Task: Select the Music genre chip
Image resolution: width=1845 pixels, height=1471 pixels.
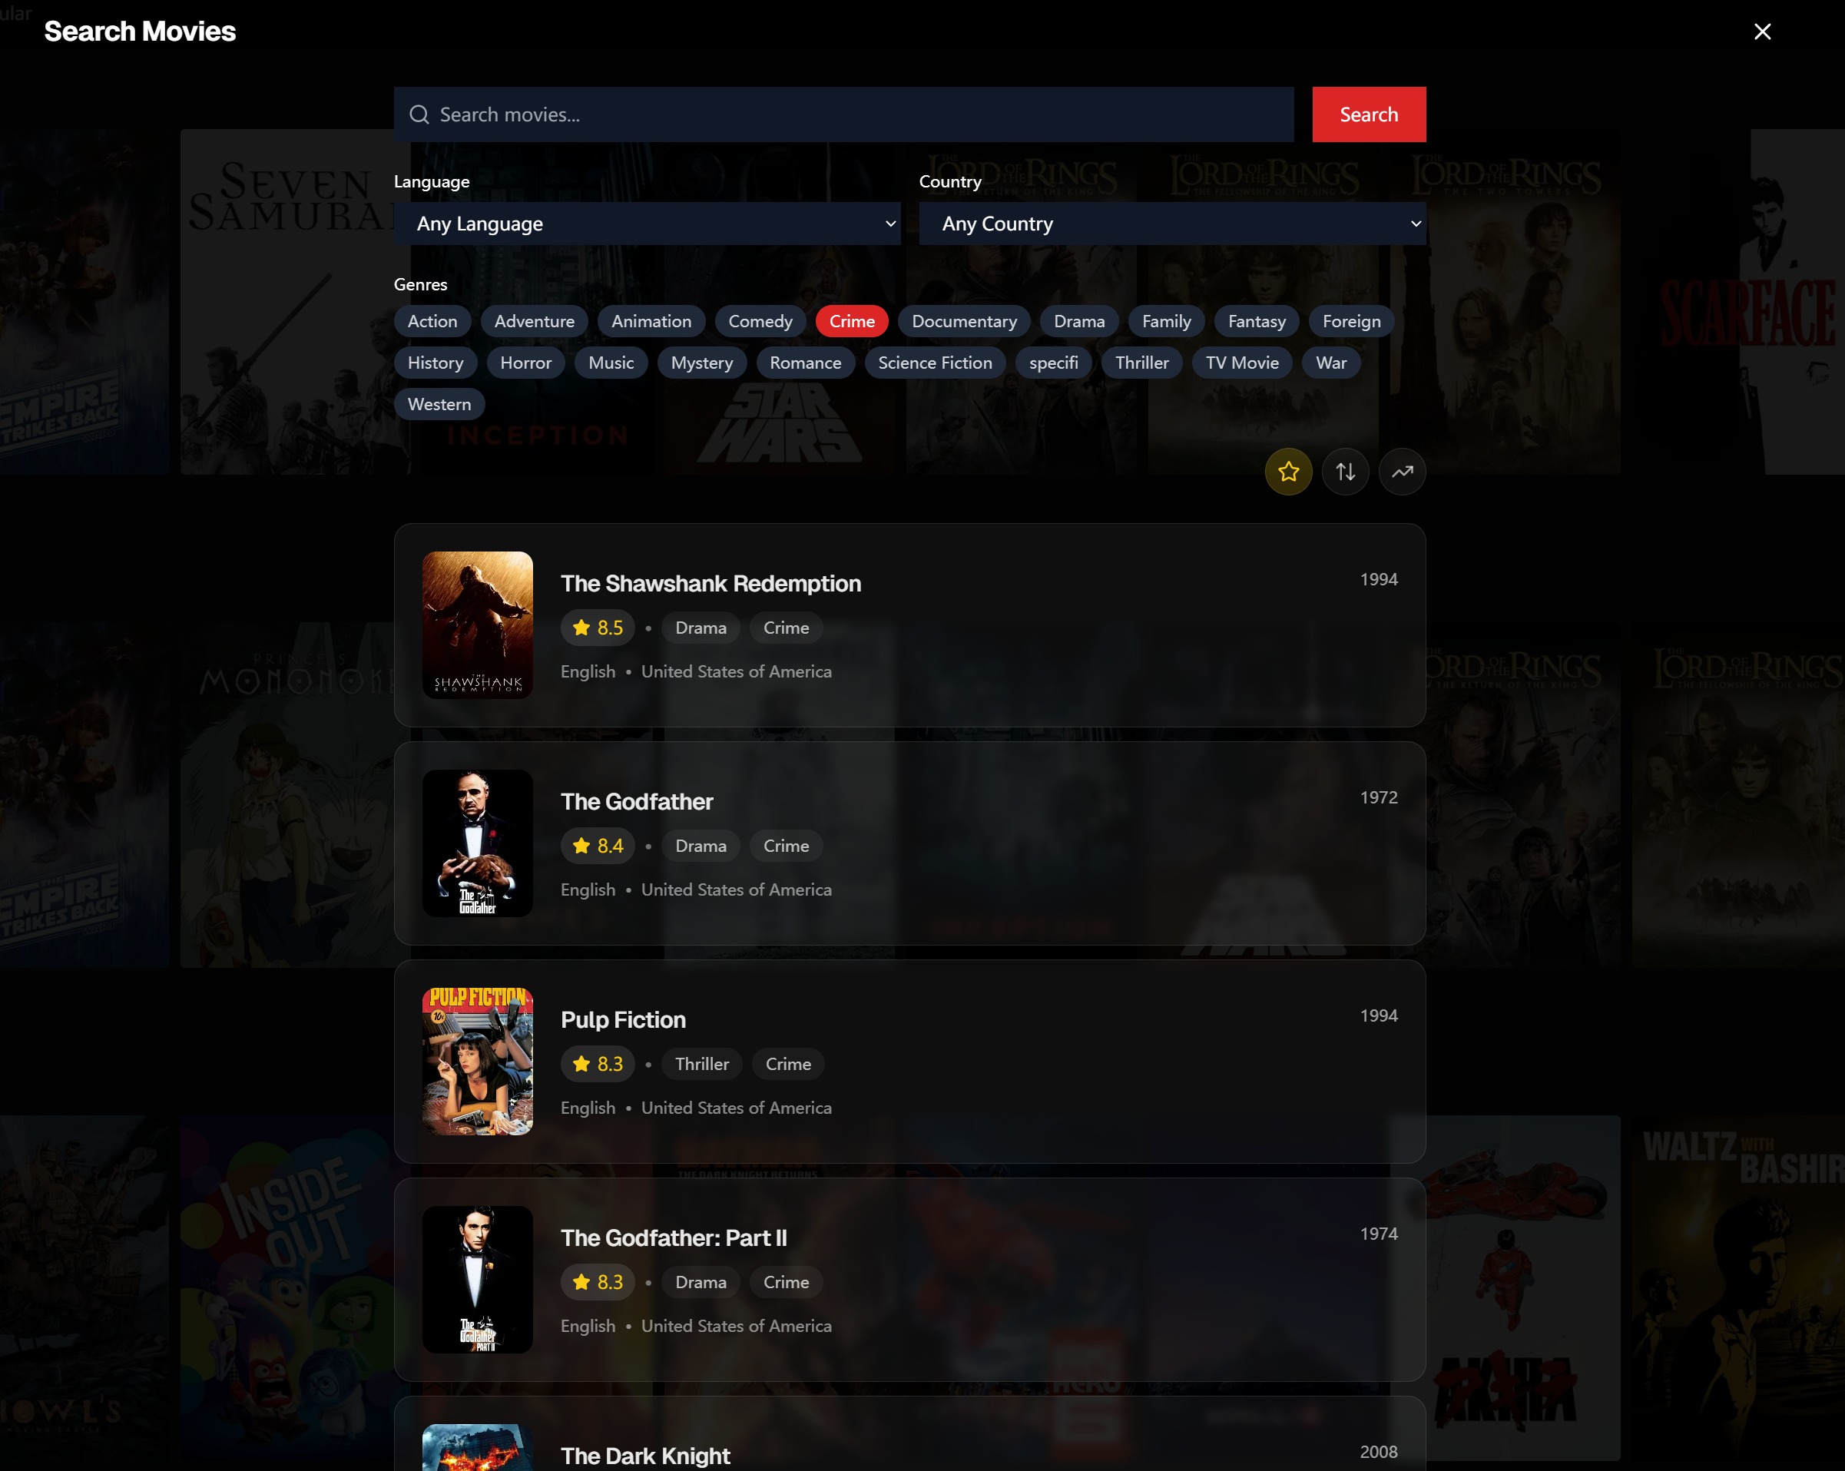Action: point(611,363)
